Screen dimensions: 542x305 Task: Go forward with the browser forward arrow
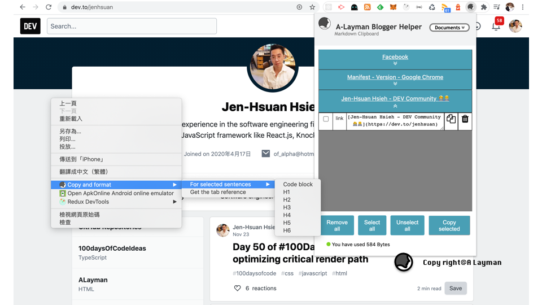35,7
